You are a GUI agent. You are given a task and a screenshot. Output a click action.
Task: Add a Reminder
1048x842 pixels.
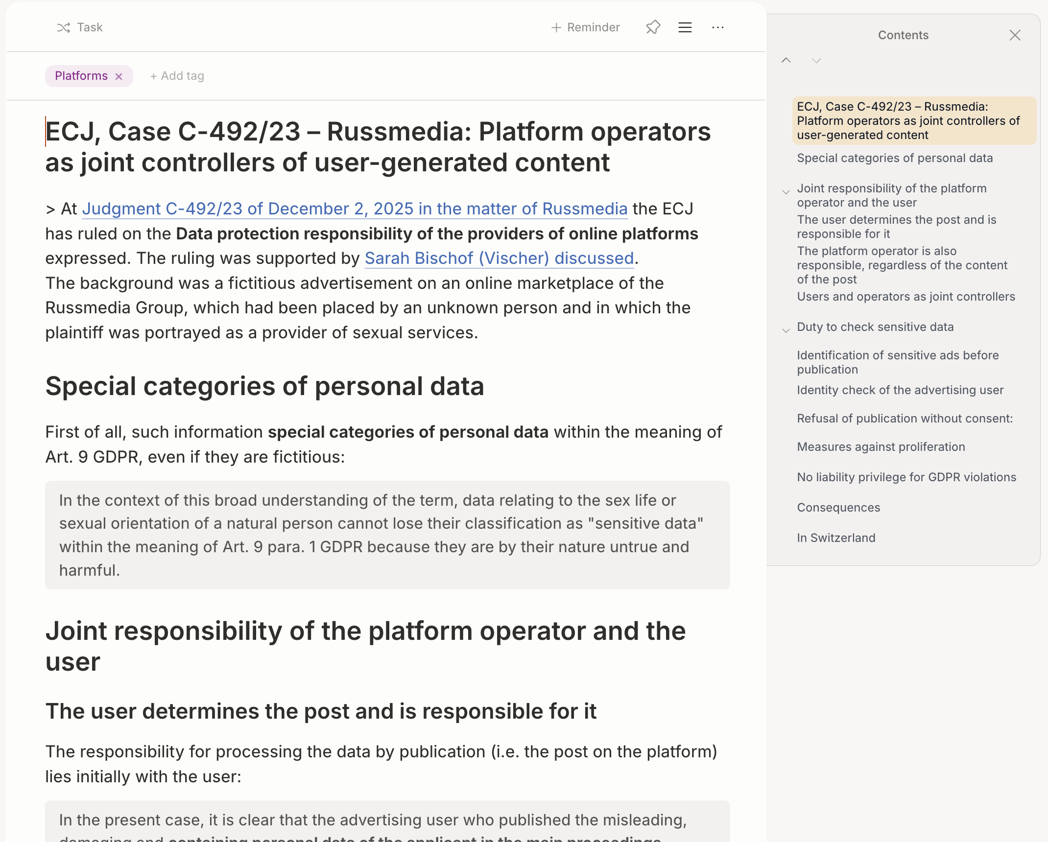click(x=586, y=27)
